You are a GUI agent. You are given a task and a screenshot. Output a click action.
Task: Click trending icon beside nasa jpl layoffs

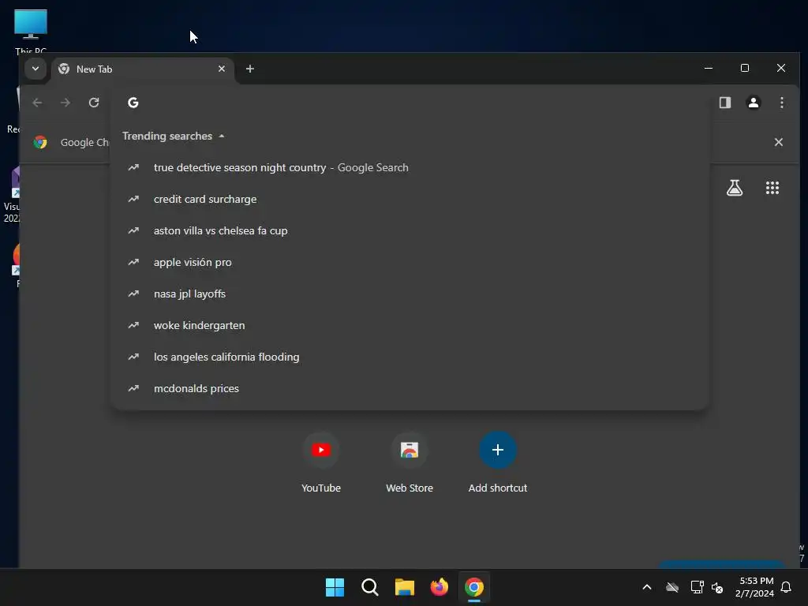pyautogui.click(x=133, y=294)
